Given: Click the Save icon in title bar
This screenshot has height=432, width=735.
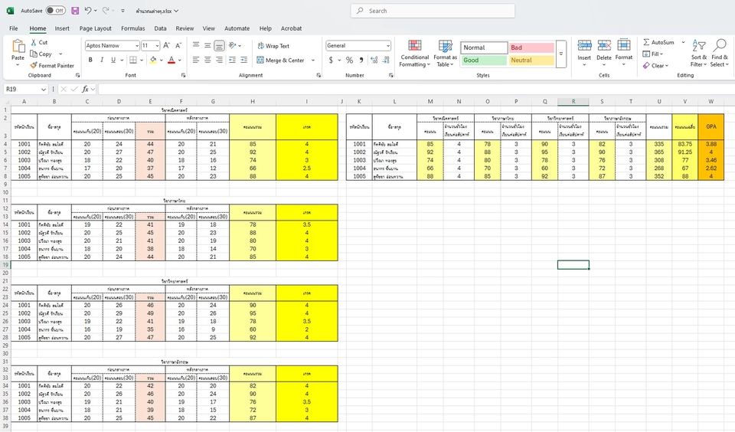Looking at the screenshot, I should point(75,10).
